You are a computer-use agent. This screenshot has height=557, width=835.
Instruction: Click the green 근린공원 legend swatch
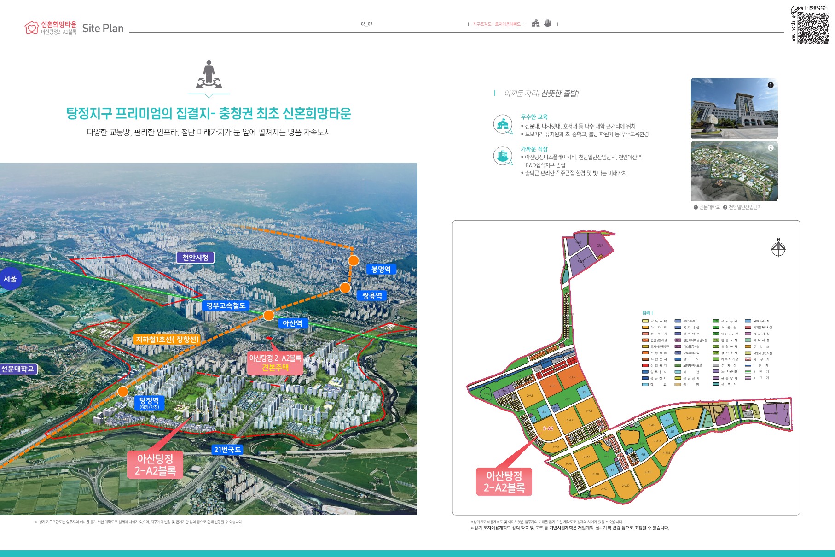click(x=716, y=321)
